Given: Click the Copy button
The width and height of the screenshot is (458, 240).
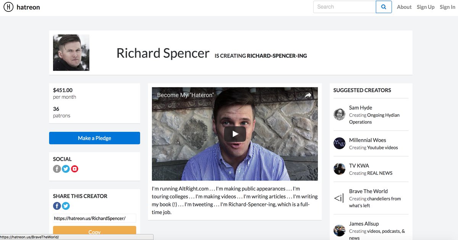Looking at the screenshot, I should pos(95,231).
